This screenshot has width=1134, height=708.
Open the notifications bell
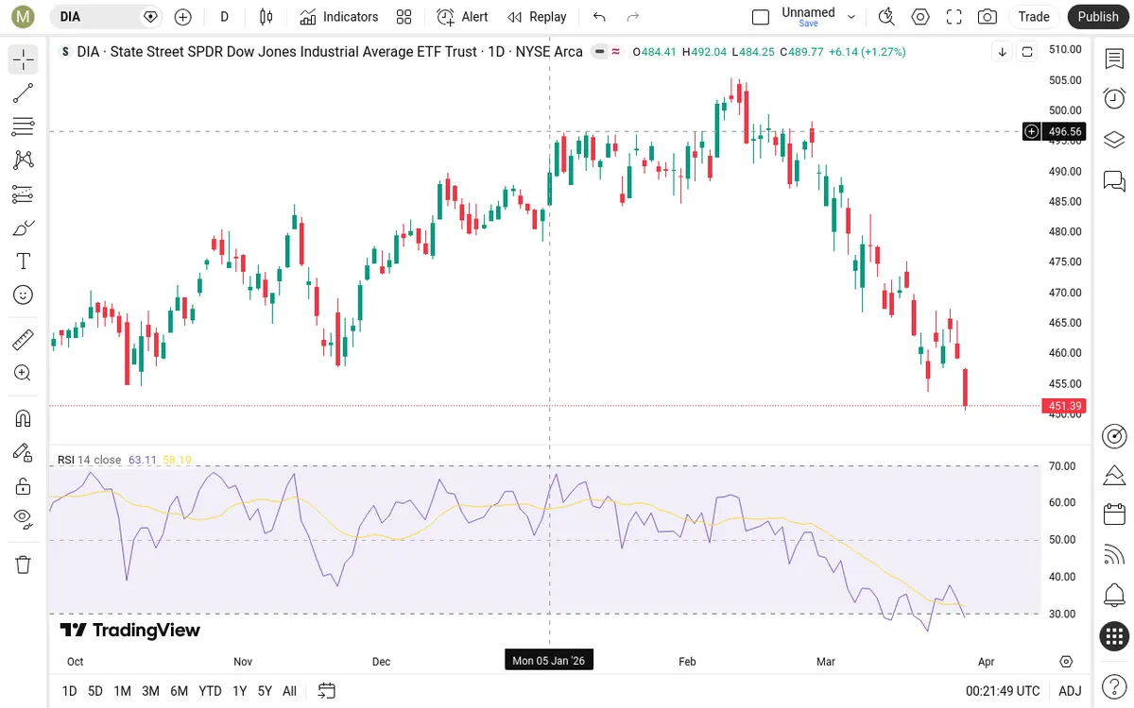[x=1114, y=596]
